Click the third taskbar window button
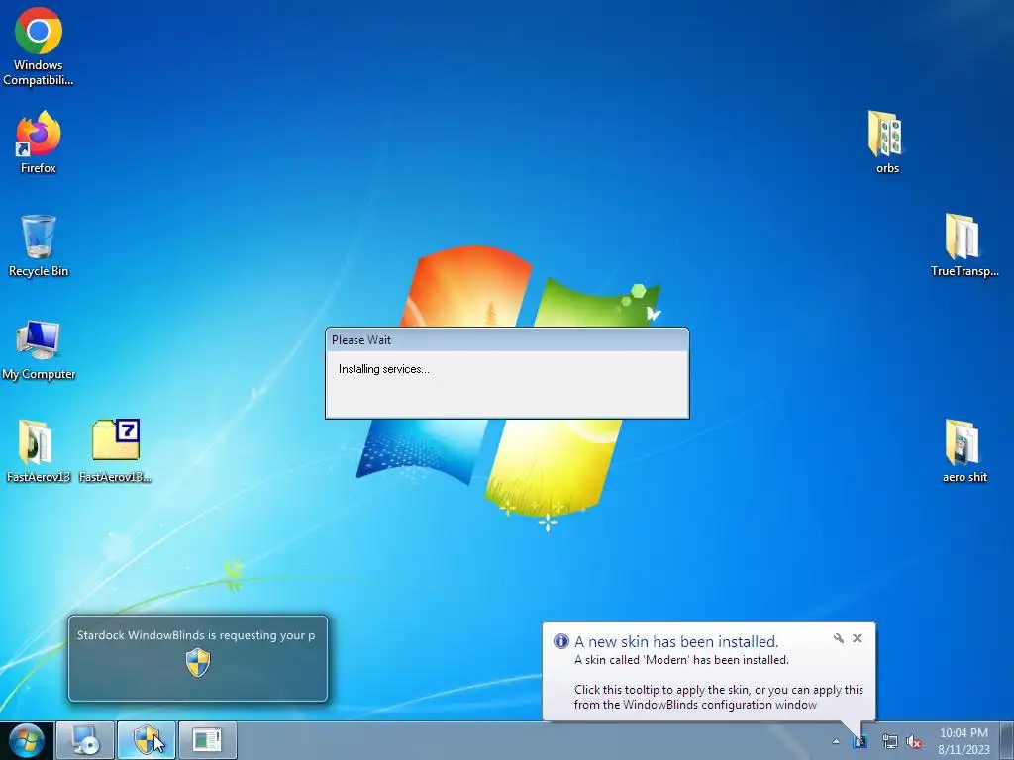 coord(208,740)
